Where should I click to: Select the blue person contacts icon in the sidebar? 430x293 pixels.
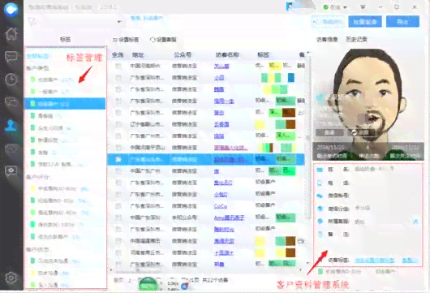click(x=11, y=126)
